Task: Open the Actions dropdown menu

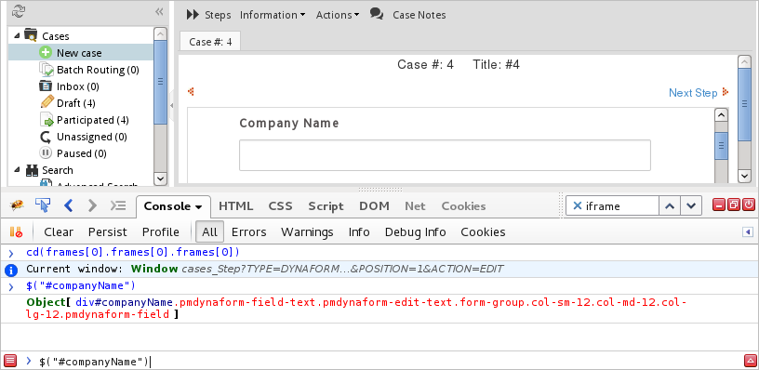Action: [338, 15]
